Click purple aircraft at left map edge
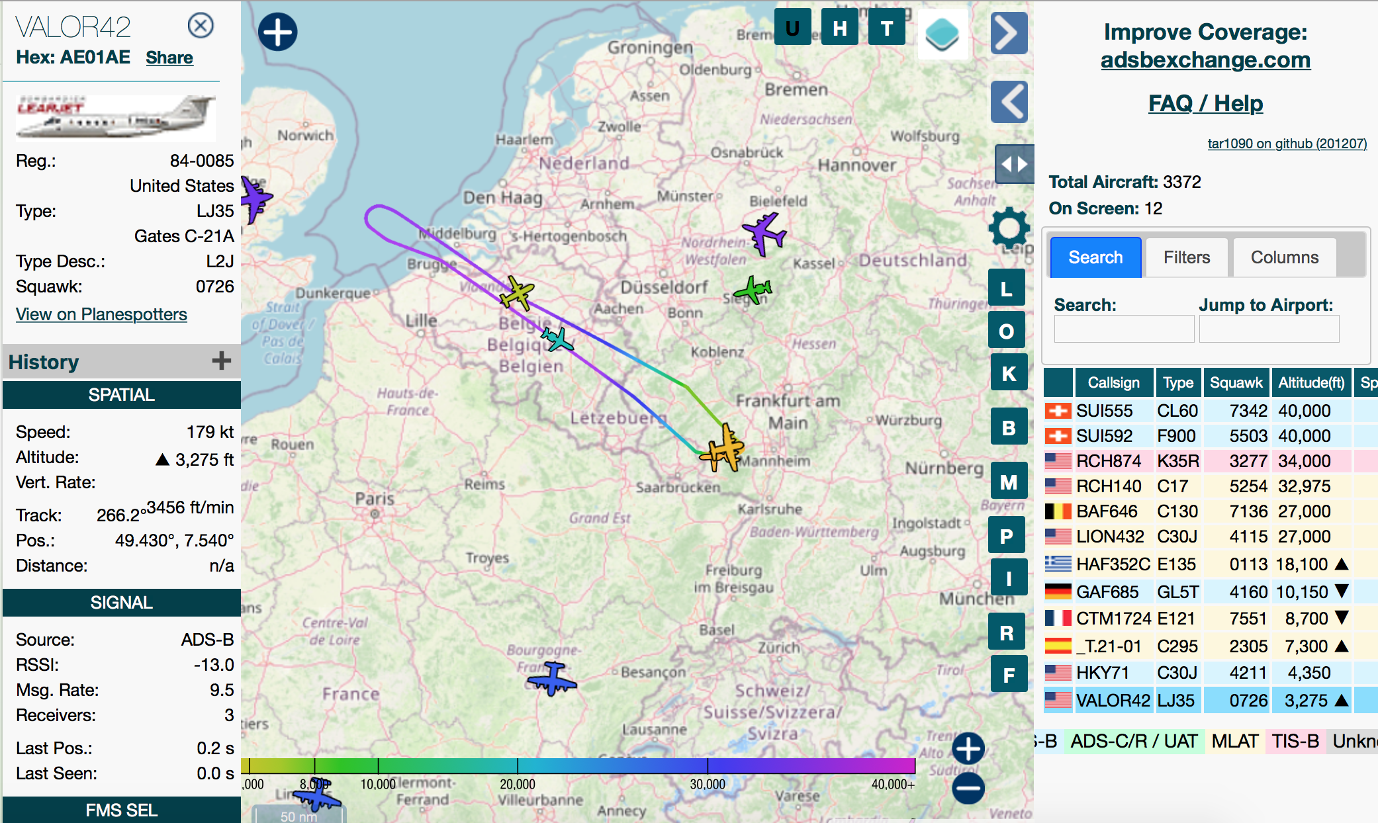1378x823 pixels. 255,198
